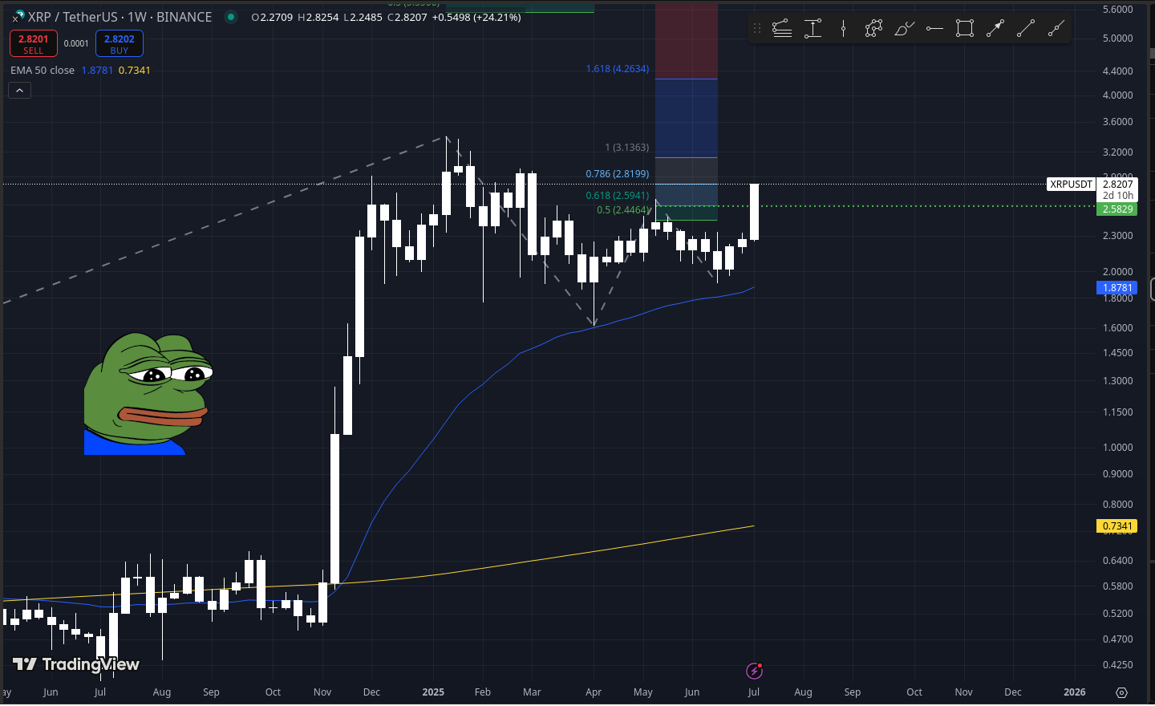The width and height of the screenshot is (1155, 706).
Task: Click the XRP symbol logo icon
Action: pyautogui.click(x=18, y=16)
